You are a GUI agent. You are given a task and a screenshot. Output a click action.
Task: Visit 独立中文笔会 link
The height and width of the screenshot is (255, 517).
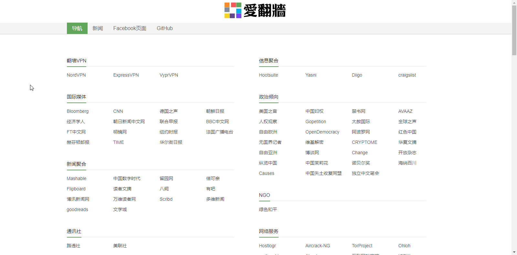click(x=365, y=173)
